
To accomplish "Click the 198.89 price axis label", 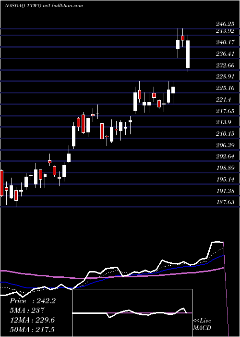I will point(225,168).
